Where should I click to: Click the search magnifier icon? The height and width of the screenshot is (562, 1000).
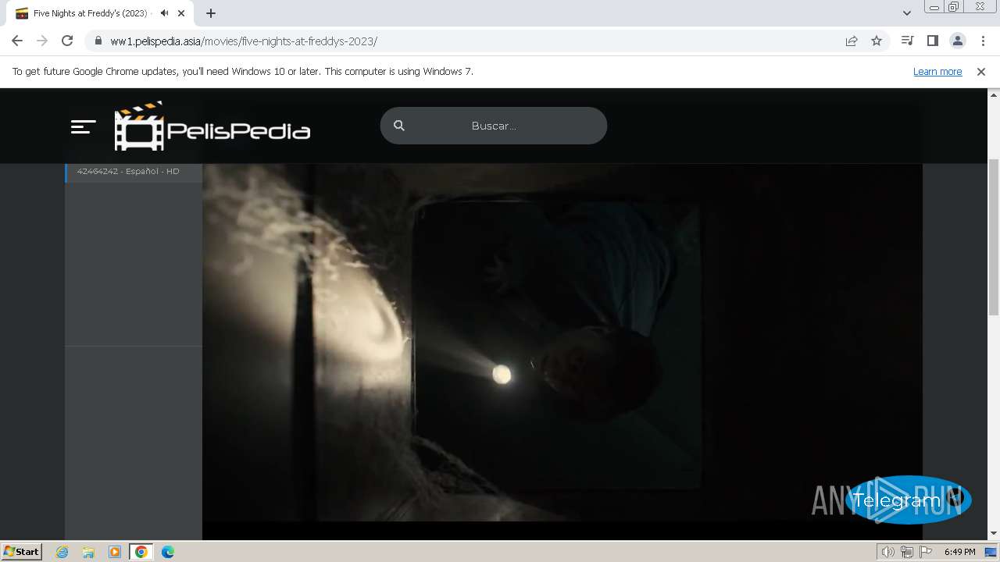point(399,126)
